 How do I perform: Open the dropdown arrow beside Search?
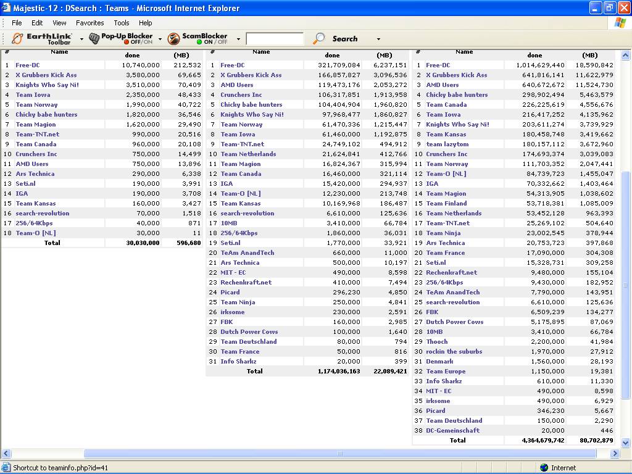click(378, 39)
